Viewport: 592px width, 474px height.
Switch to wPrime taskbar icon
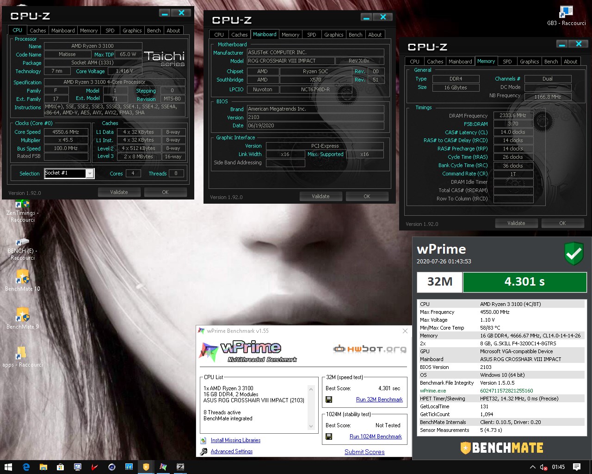pyautogui.click(x=163, y=467)
